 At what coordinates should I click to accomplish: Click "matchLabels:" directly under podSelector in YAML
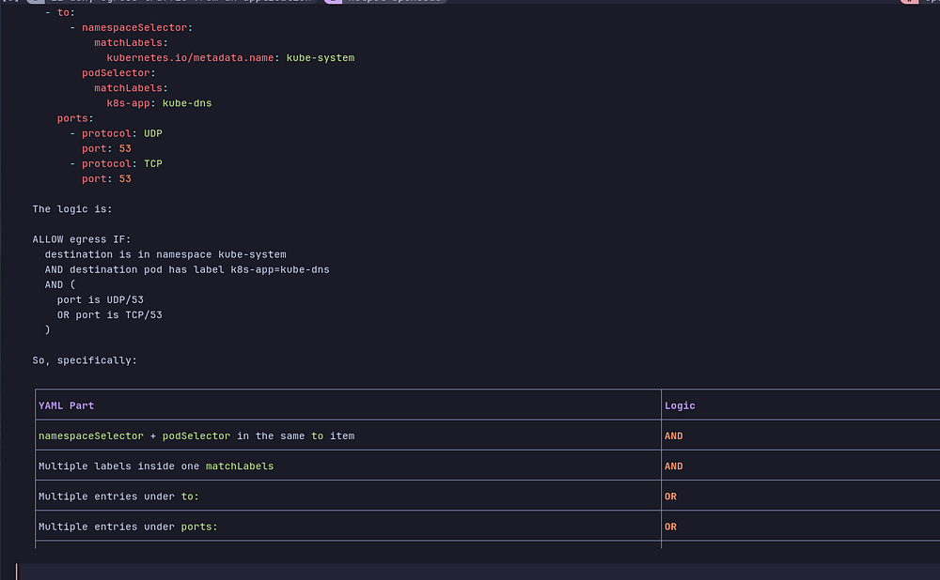point(131,88)
